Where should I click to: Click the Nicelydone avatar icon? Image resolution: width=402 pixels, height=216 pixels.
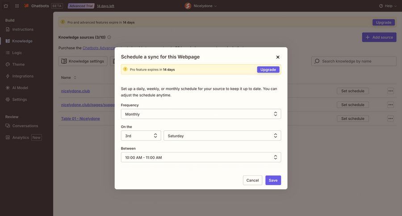188,6
